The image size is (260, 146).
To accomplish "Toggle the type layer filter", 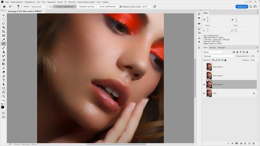I will [x=240, y=52].
